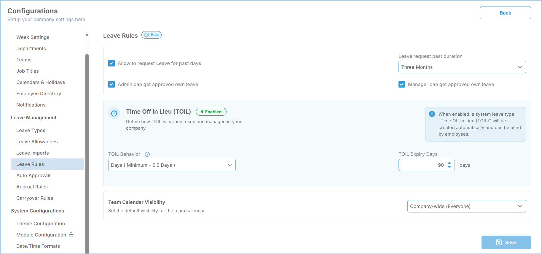Click the Time Off in Lieu (TOIL) heading
The height and width of the screenshot is (254, 542).
[158, 112]
